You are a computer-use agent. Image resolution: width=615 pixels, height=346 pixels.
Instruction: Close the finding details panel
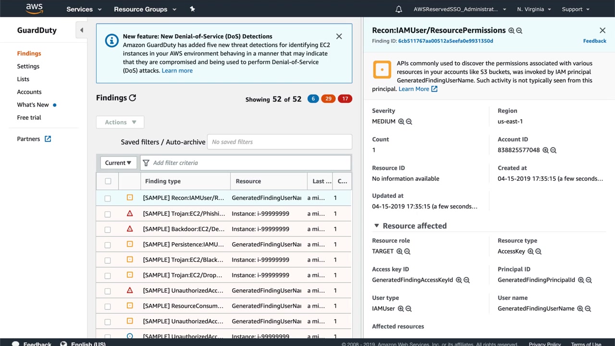[603, 30]
